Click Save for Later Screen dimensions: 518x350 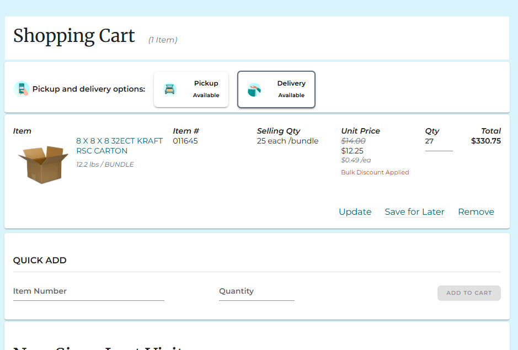414,212
